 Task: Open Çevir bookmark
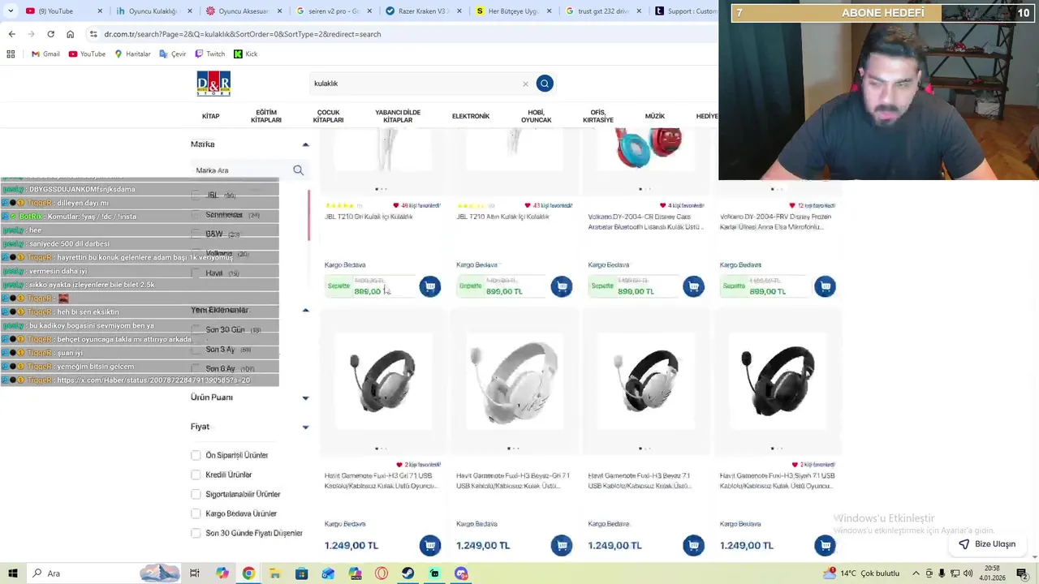pyautogui.click(x=173, y=54)
